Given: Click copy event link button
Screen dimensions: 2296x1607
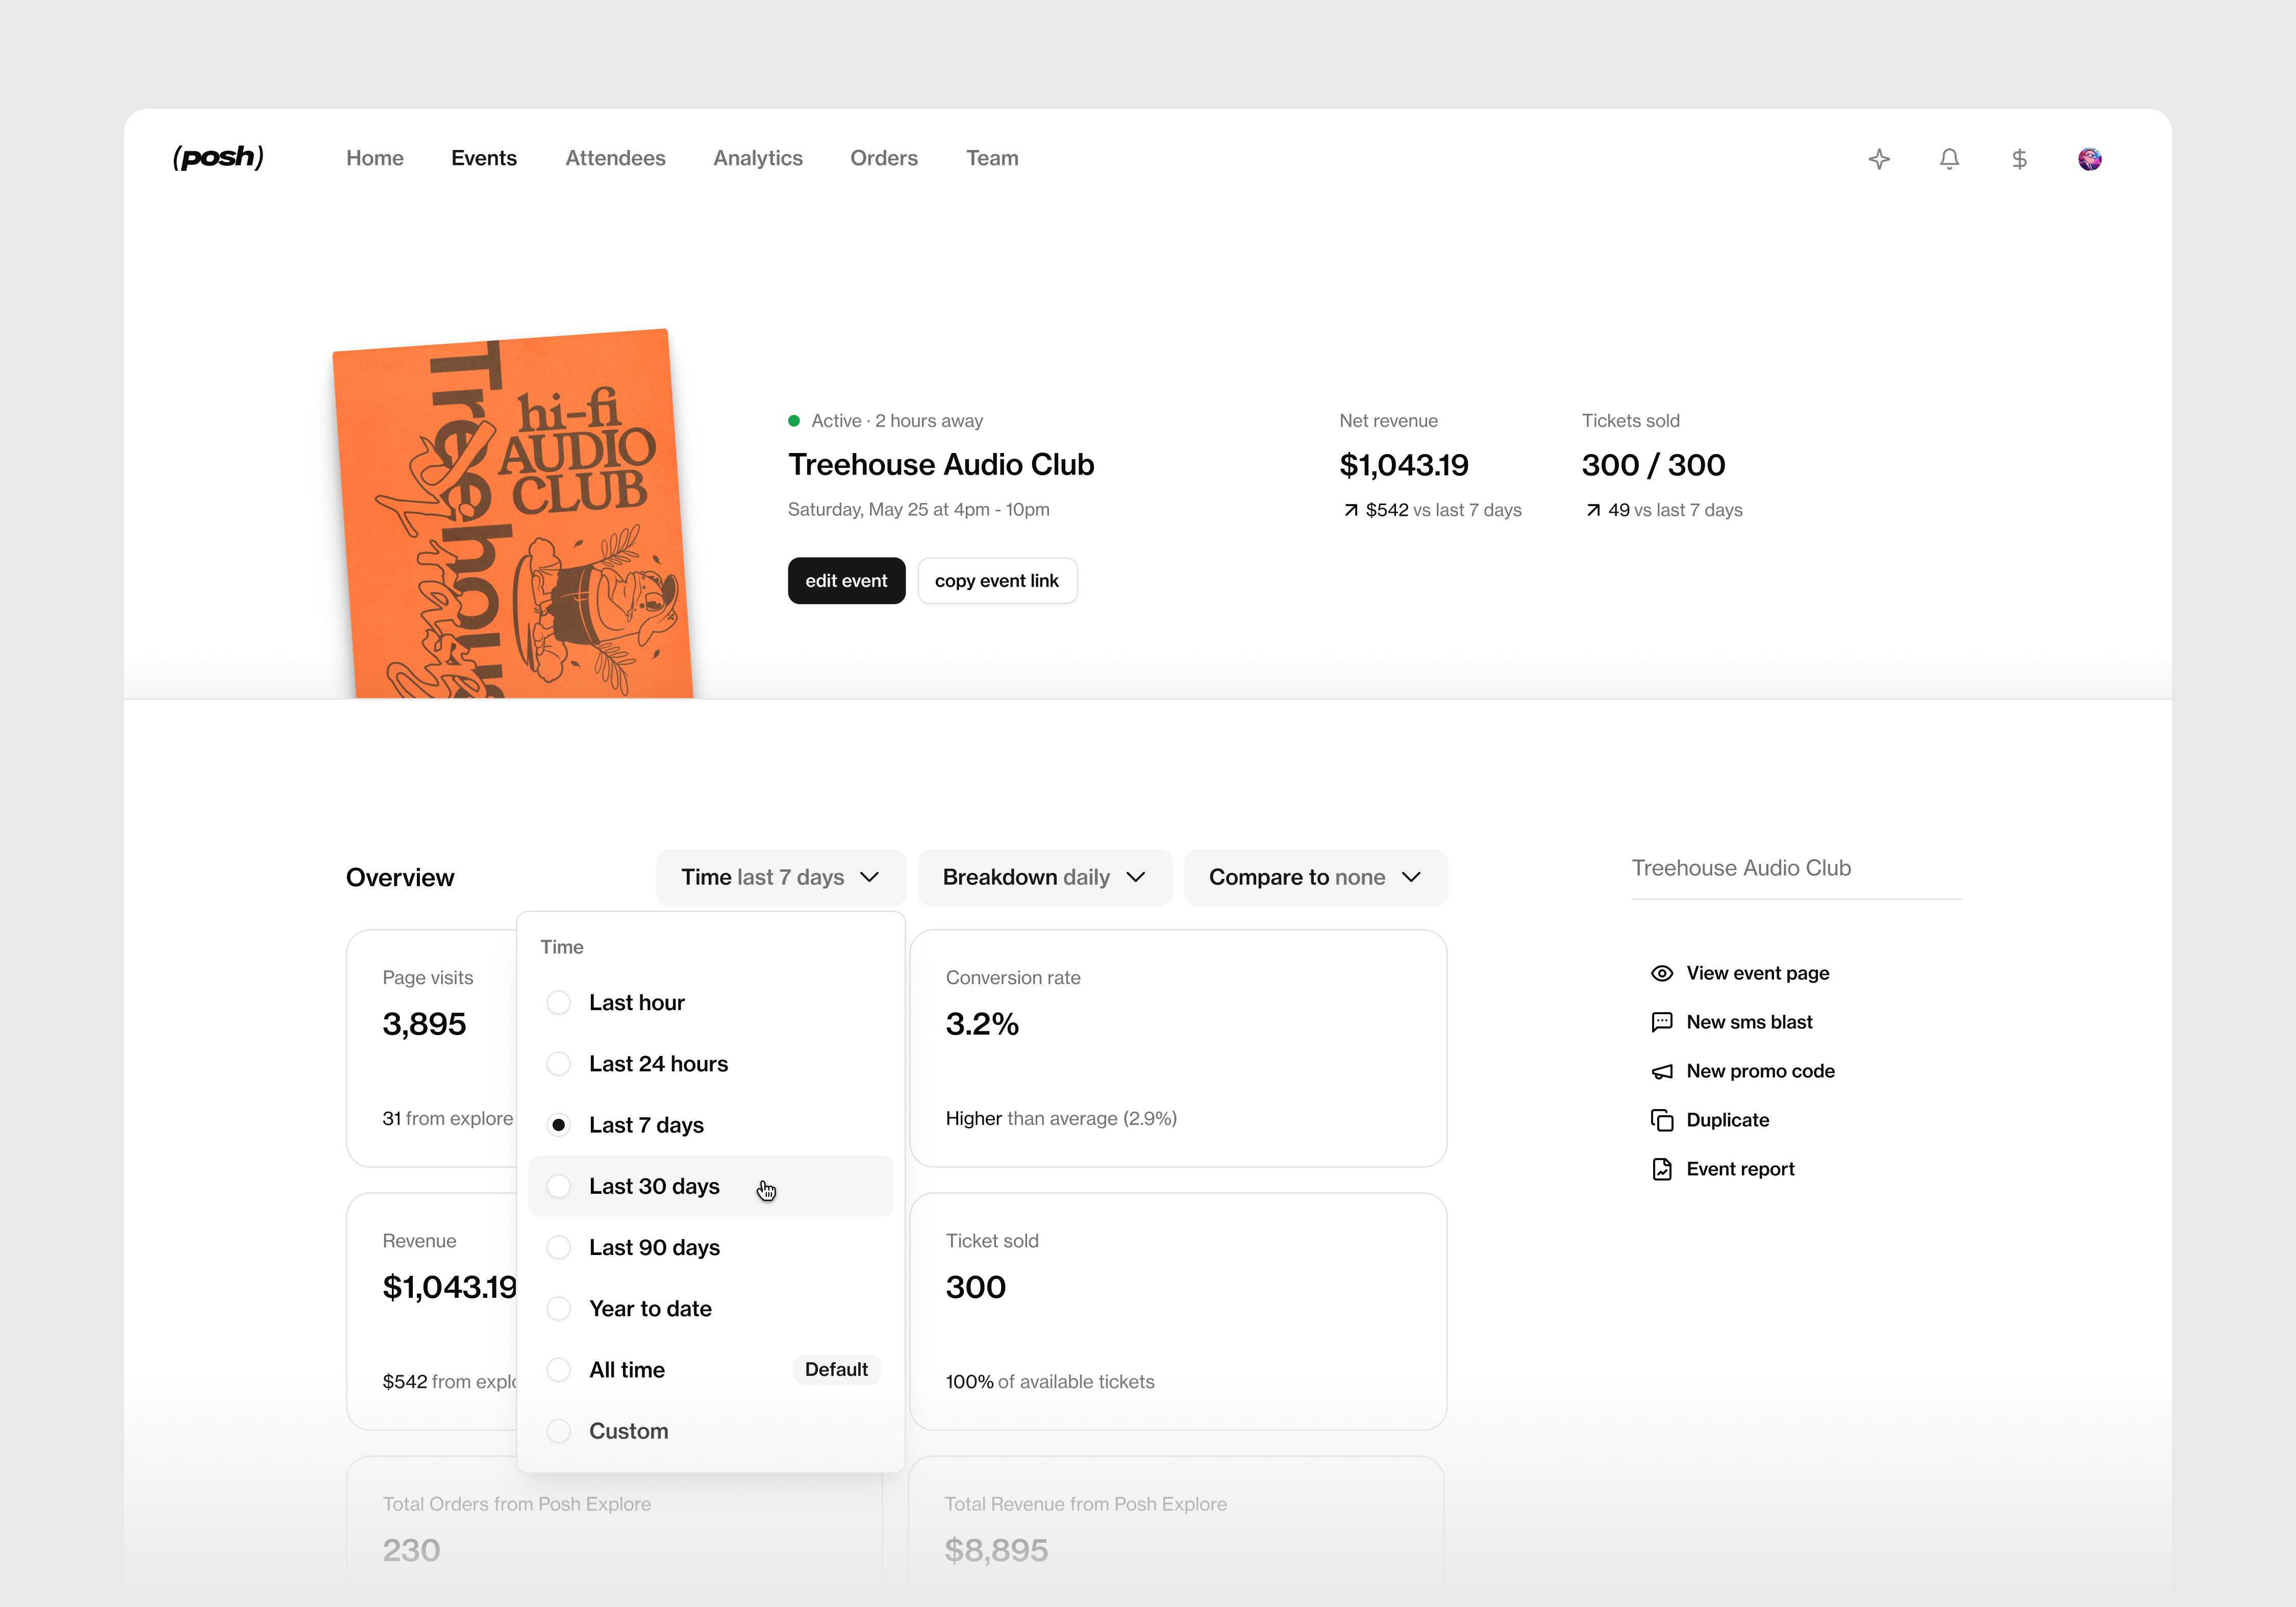Looking at the screenshot, I should click(x=997, y=581).
